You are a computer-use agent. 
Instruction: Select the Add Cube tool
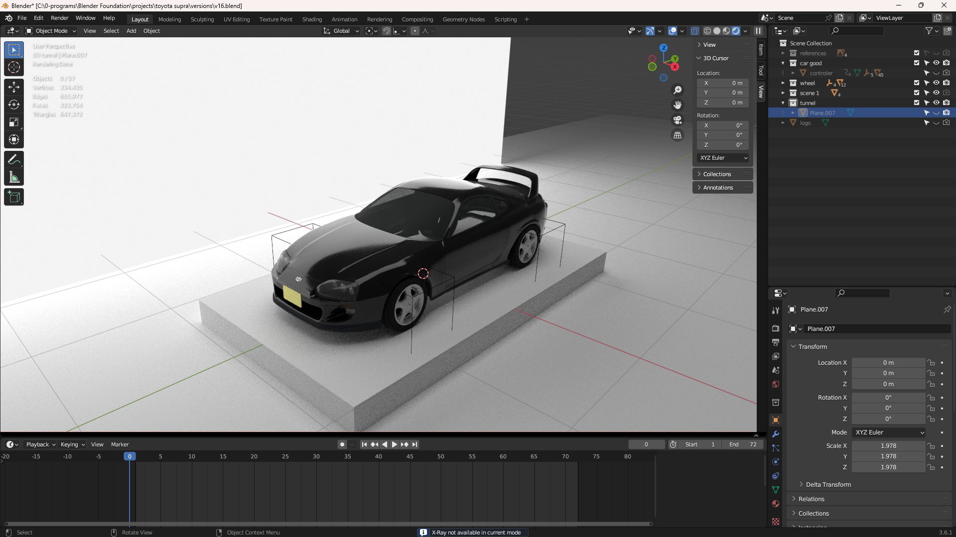pos(14,197)
